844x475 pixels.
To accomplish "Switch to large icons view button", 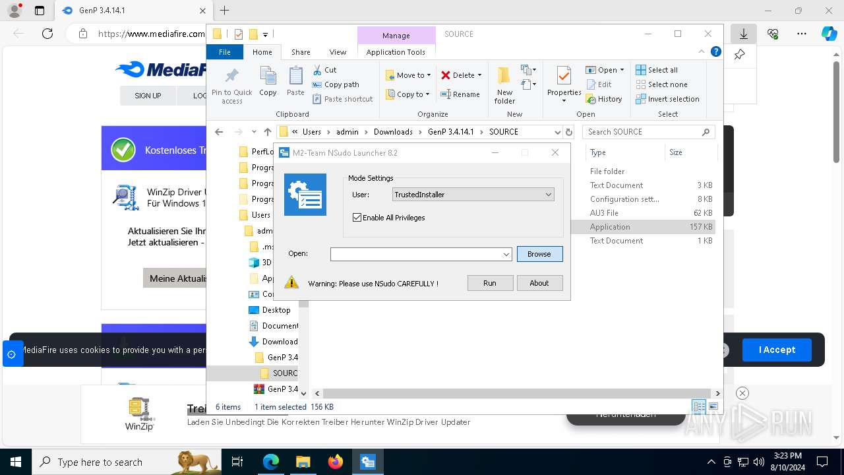I will 713,407.
